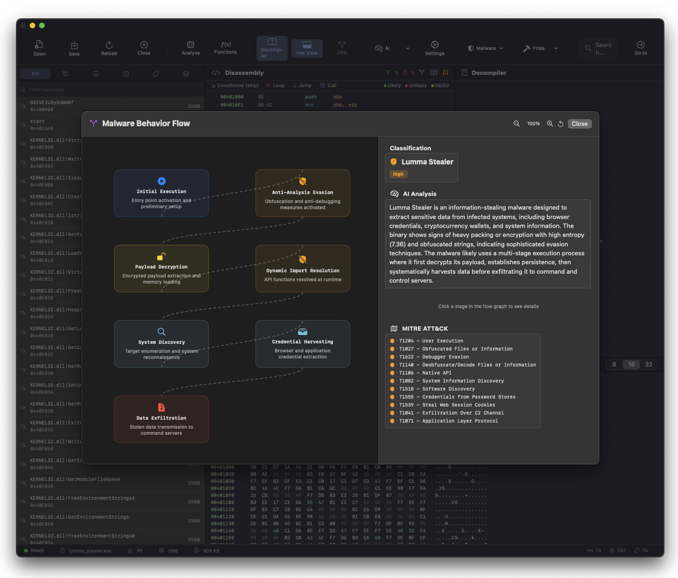This screenshot has height=578, width=678.
Task: Switch to the Decompiler tab
Action: click(x=272, y=48)
